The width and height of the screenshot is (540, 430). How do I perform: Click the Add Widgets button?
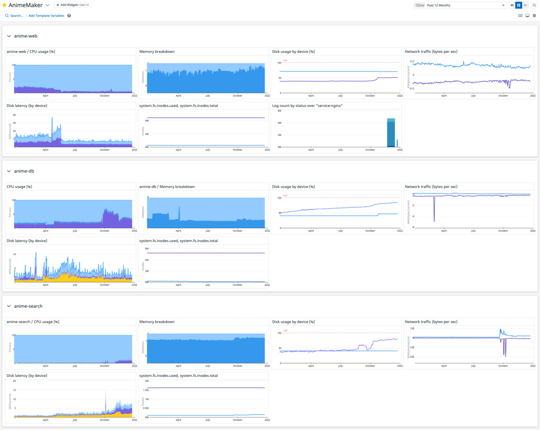coord(72,5)
